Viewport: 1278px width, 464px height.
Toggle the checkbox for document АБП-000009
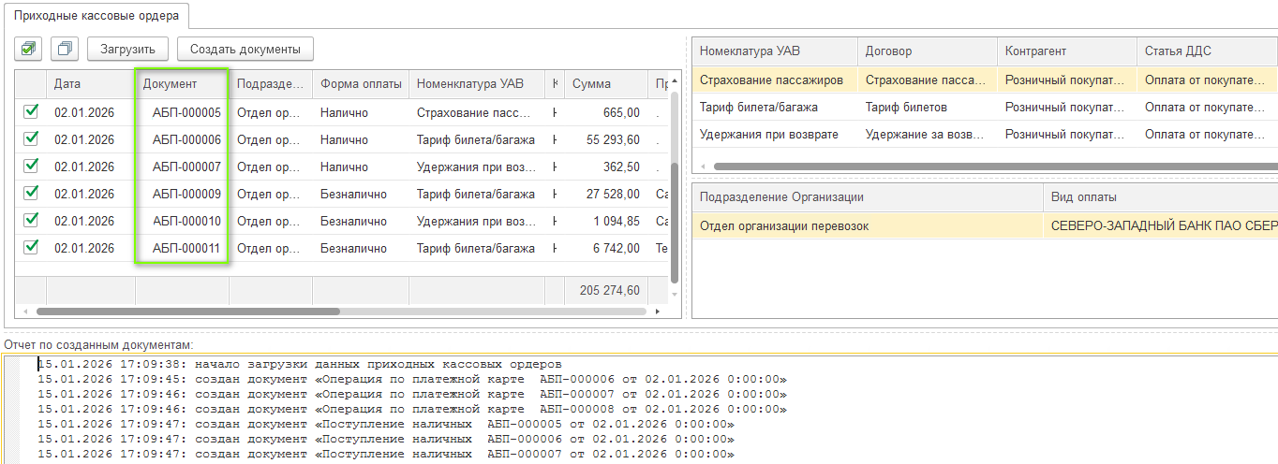click(x=31, y=194)
